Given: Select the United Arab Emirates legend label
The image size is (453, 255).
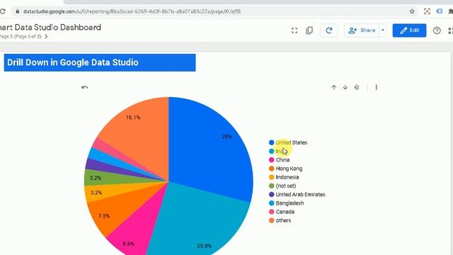Looking at the screenshot, I should click(300, 195).
